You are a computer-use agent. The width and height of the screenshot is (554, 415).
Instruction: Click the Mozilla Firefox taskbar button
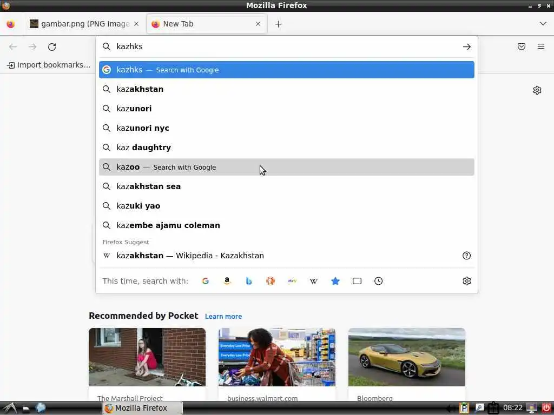(x=142, y=408)
